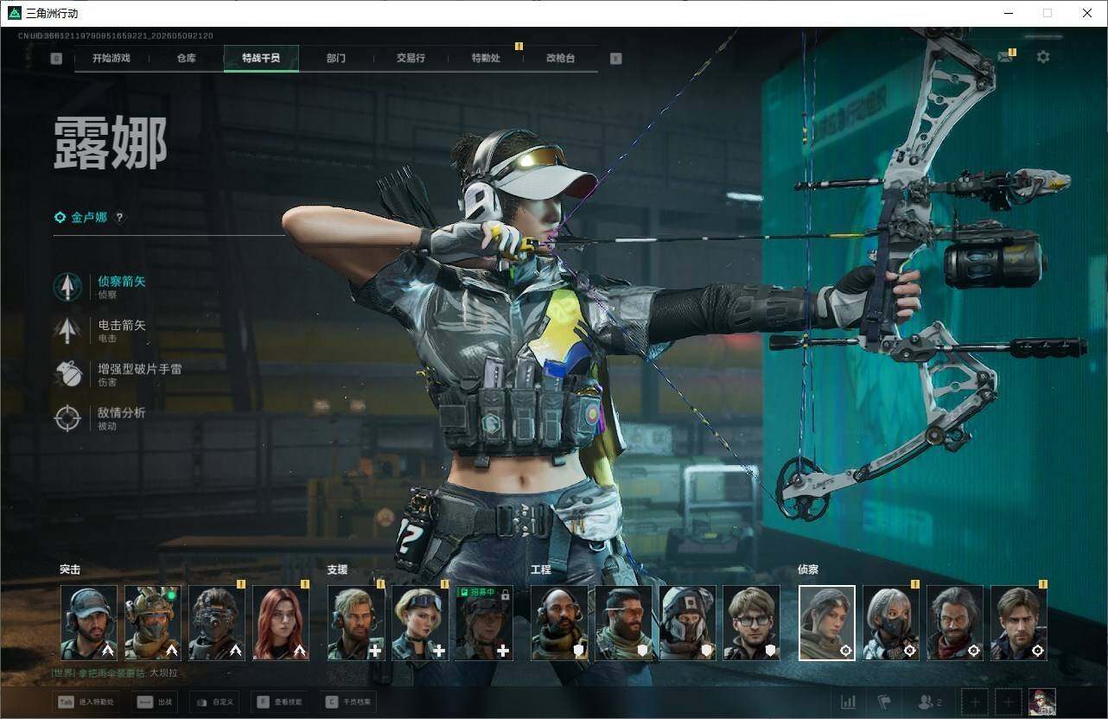Screen dimensions: 1108x719
Task: Click the first plus squad slot
Action: click(975, 702)
